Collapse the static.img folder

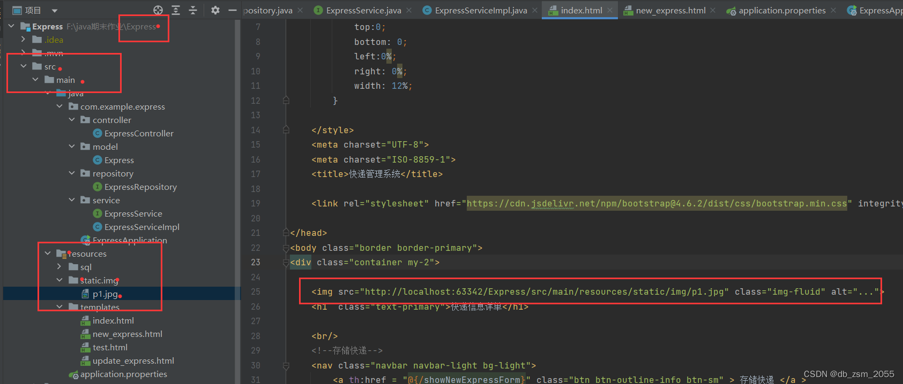coord(59,280)
